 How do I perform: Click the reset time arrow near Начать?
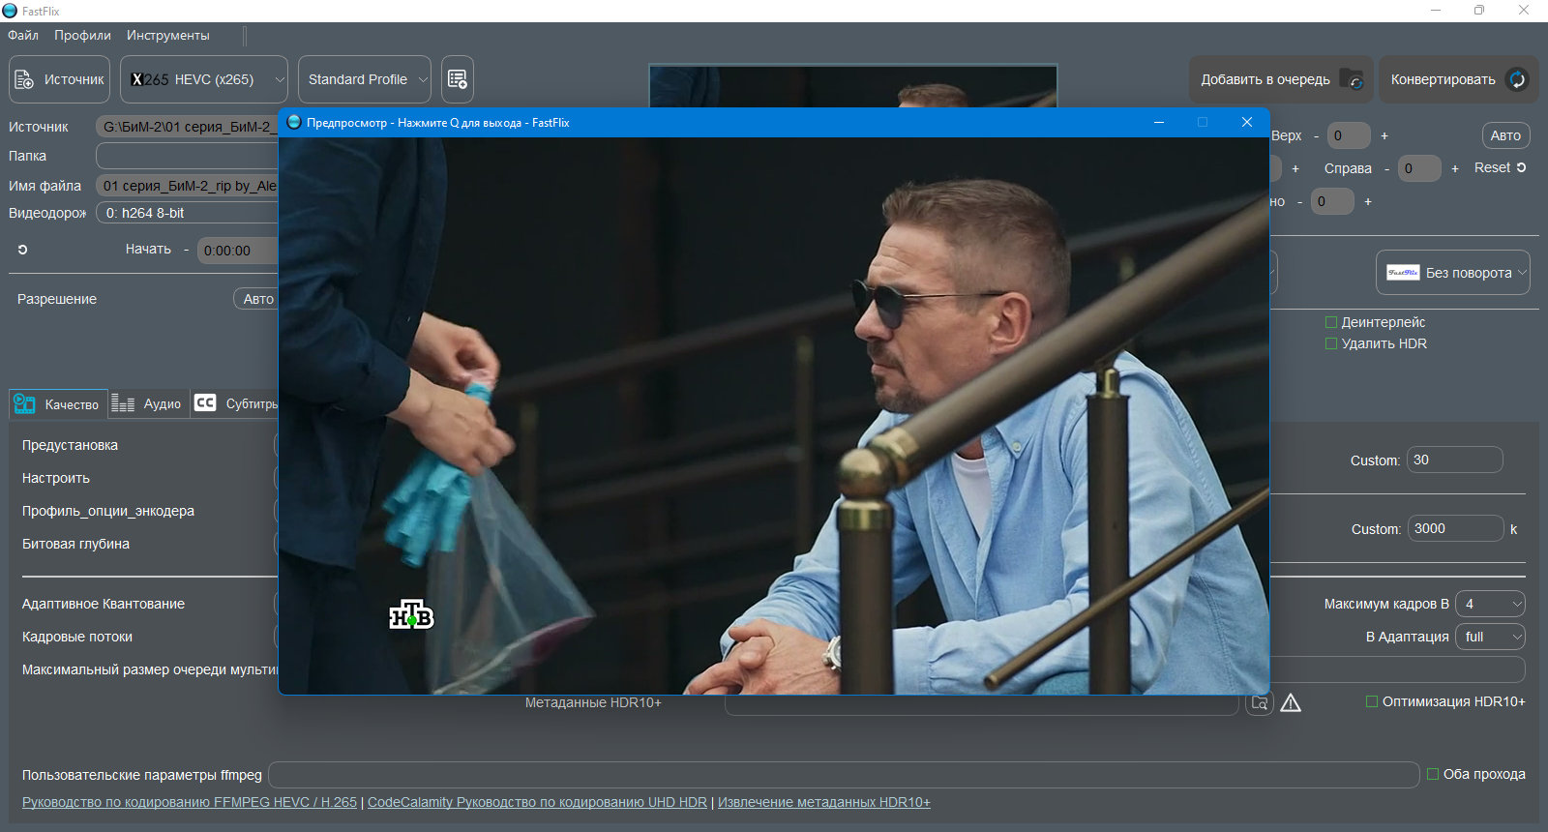[22, 250]
